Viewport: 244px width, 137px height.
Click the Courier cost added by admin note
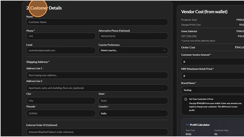pyautogui.click(x=198, y=41)
